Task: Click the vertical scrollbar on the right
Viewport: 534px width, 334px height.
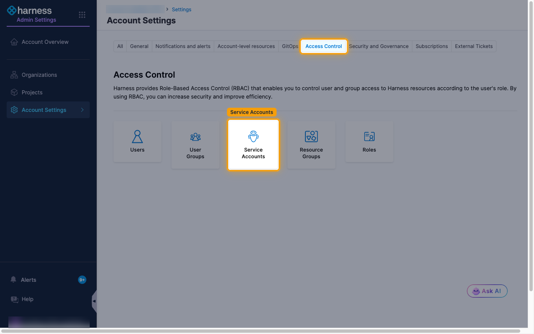Action: (531, 146)
